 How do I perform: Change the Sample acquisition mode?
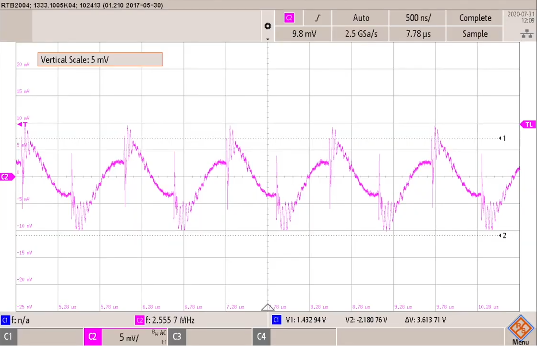pos(475,34)
